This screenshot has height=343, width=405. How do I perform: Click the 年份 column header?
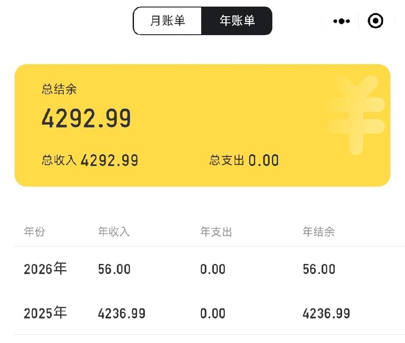(x=34, y=231)
